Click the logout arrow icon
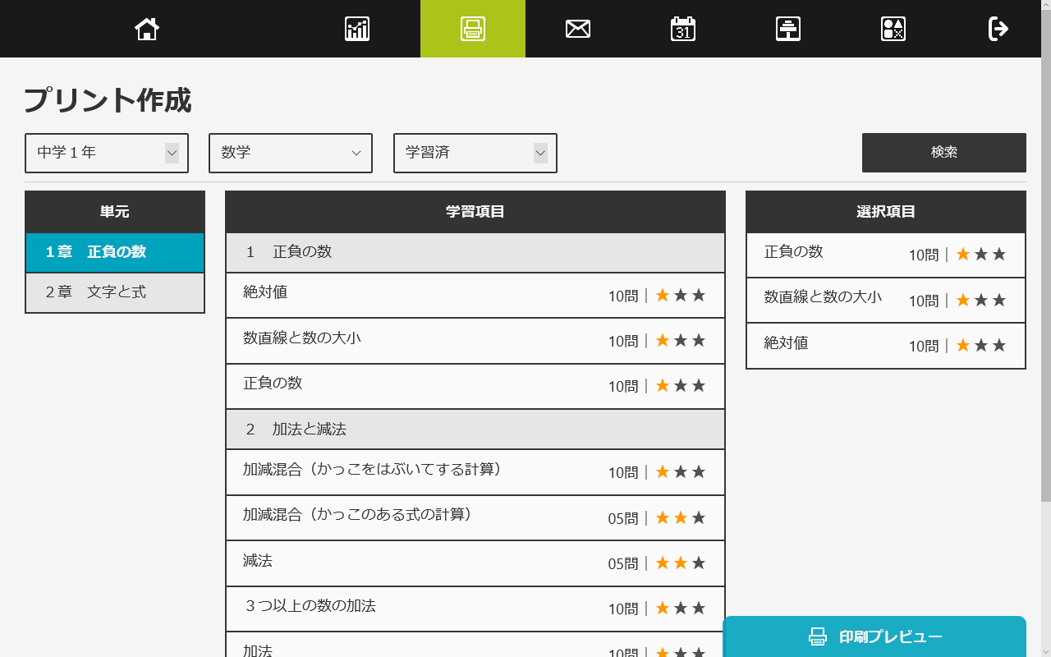The width and height of the screenshot is (1051, 657). [x=998, y=29]
